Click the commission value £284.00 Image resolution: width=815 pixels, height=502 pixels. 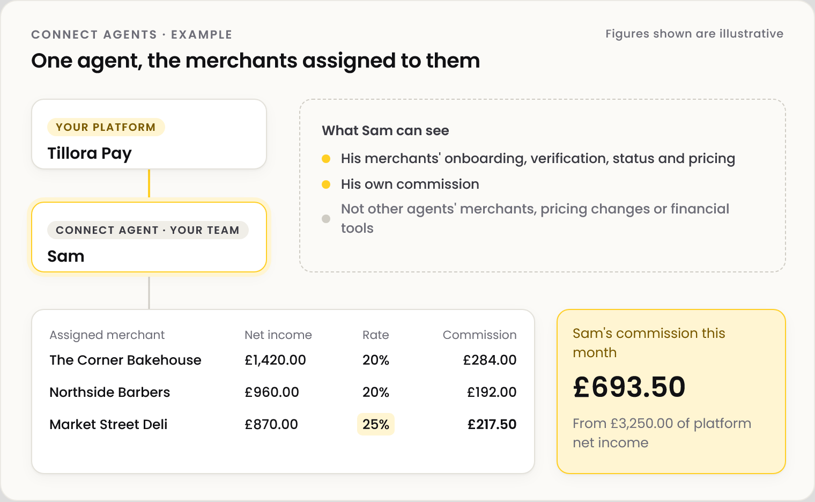tap(490, 360)
